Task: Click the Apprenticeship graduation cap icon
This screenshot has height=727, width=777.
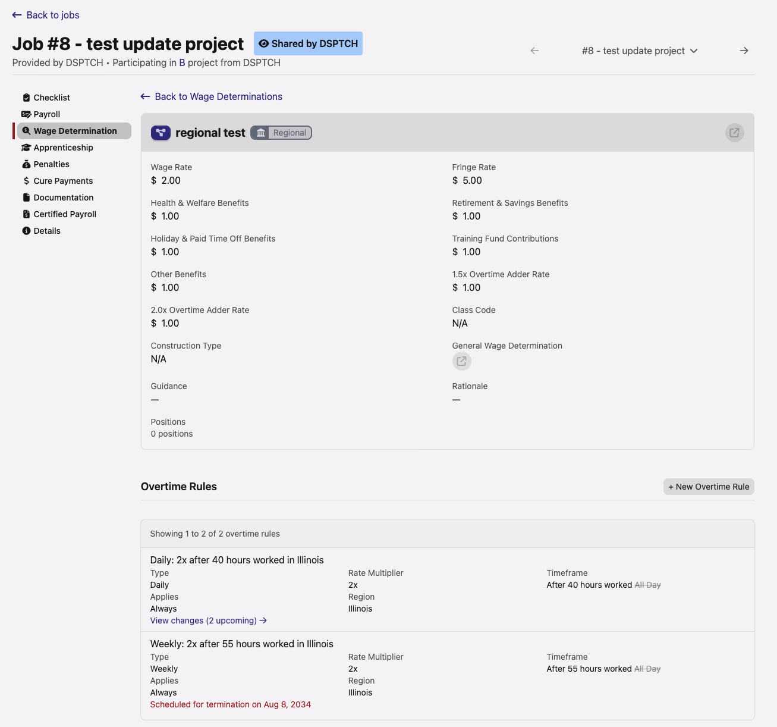Action: (x=26, y=148)
